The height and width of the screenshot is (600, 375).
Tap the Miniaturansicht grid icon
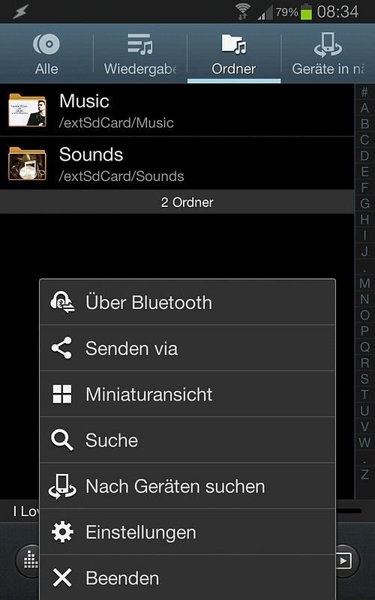tap(62, 394)
